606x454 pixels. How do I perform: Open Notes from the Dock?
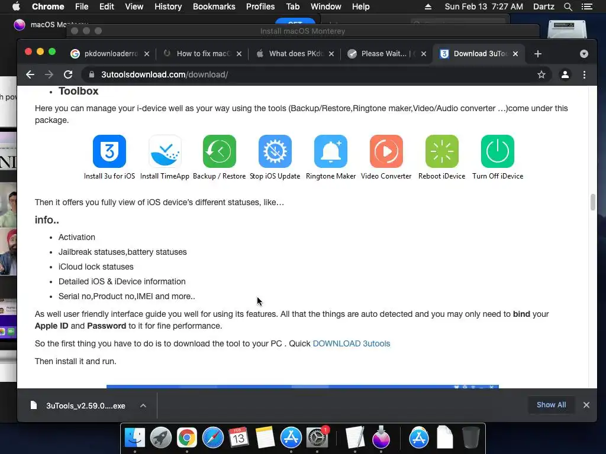pos(265,438)
